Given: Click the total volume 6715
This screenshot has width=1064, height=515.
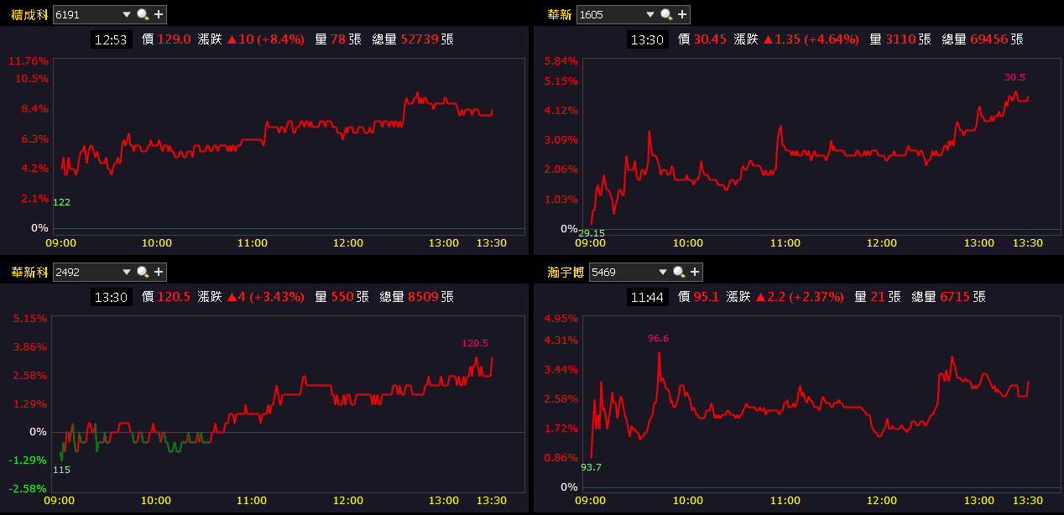Looking at the screenshot, I should pyautogui.click(x=955, y=297).
